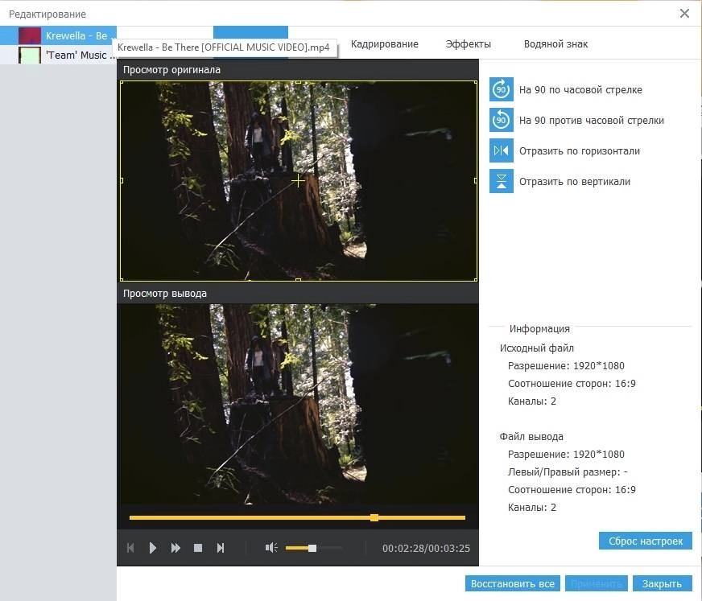Switch to the Эффекты tab
702x601 pixels.
(x=469, y=44)
